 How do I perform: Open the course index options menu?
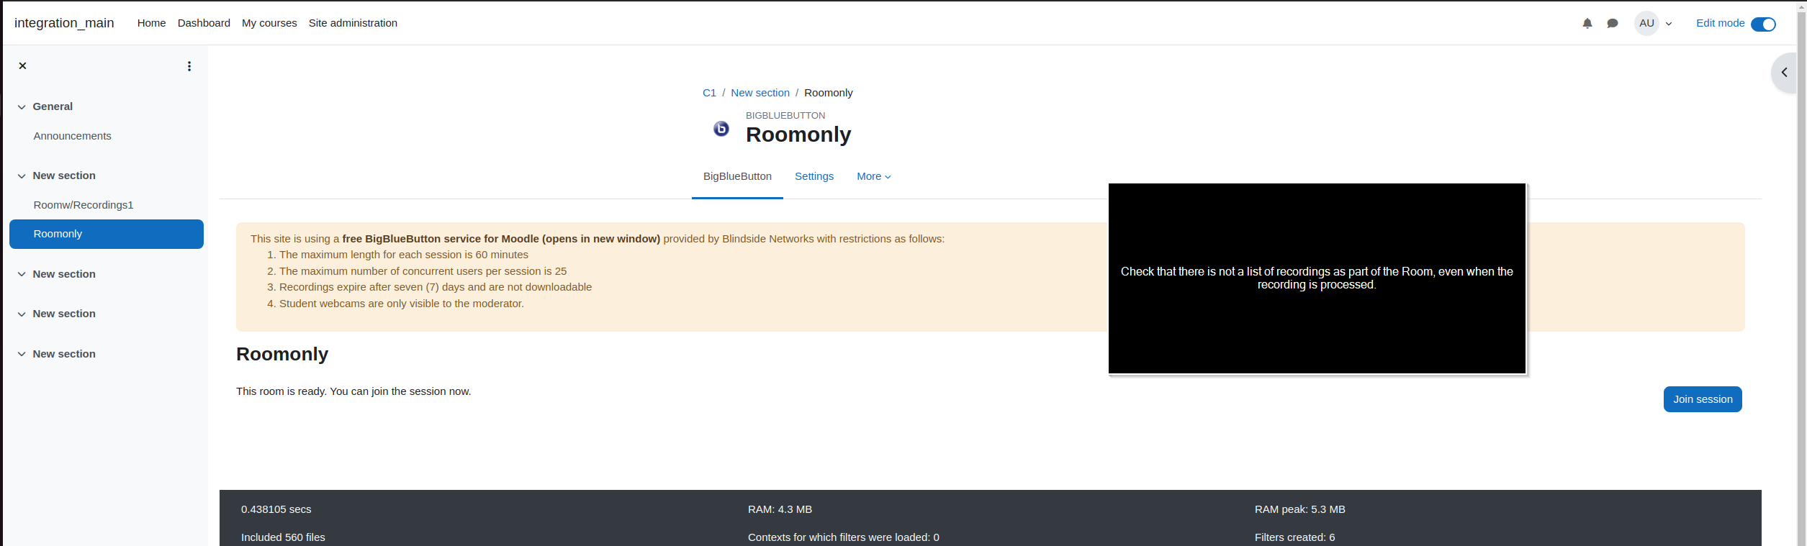(189, 66)
